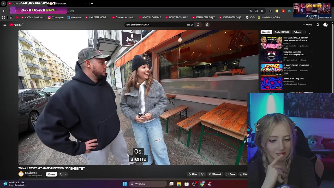Open the YouTube hamburger guide menu
Screen dimensions: 334x188
(4, 25)
